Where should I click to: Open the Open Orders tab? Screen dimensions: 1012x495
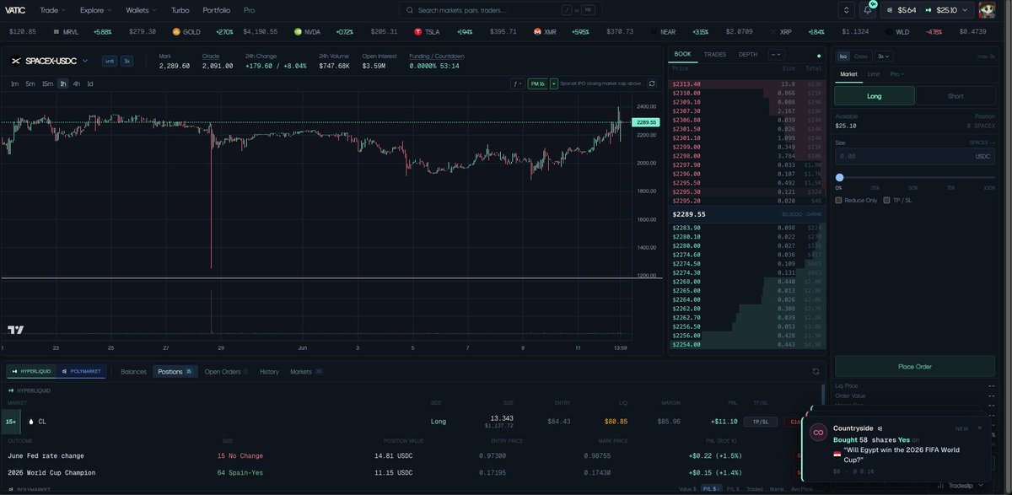tap(225, 371)
